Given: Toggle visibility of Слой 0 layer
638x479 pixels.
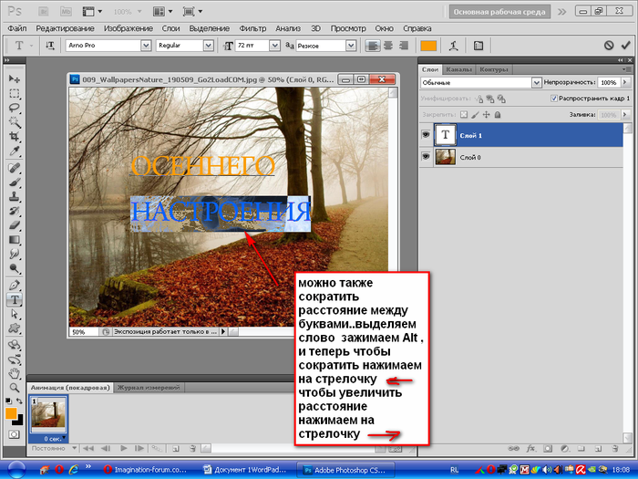Looking at the screenshot, I should [427, 157].
